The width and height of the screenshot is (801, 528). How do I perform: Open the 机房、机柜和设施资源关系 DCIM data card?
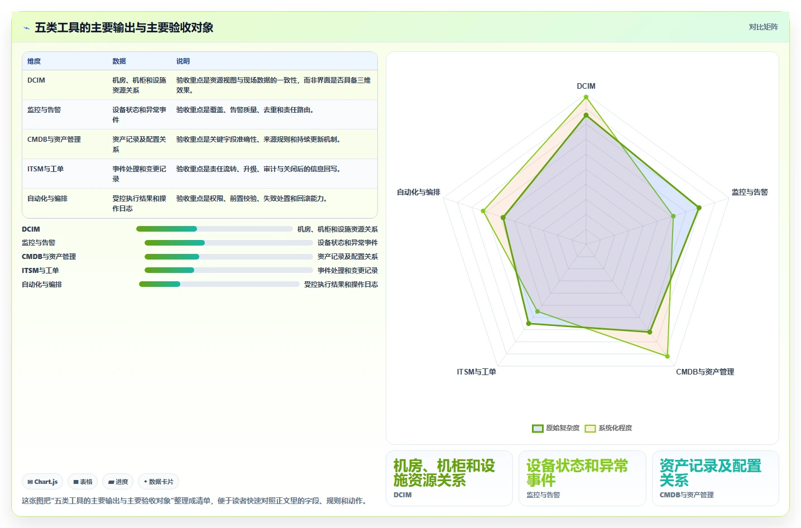point(449,478)
